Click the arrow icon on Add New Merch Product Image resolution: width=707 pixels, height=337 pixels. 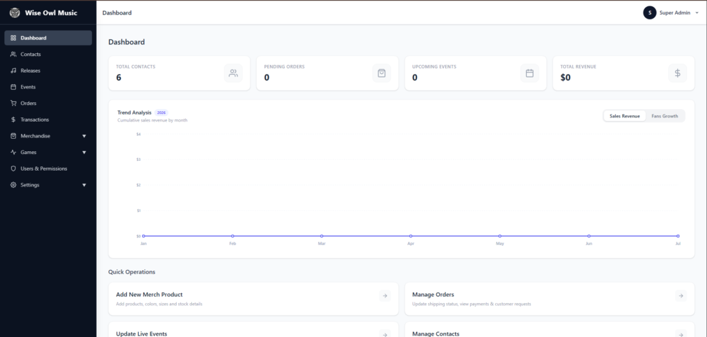pos(385,296)
